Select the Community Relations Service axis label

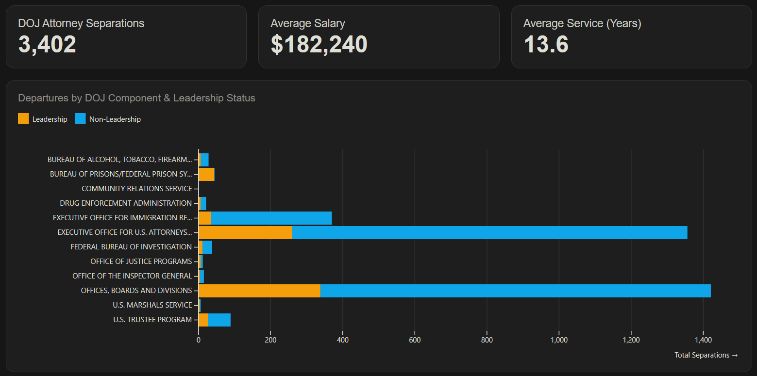coord(137,189)
